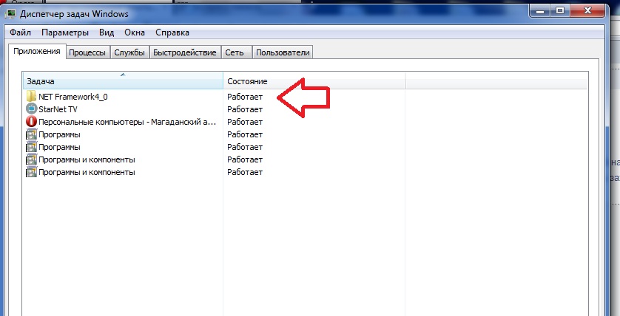Select the Пользователи tab
The height and width of the screenshot is (316, 620).
pyautogui.click(x=282, y=52)
